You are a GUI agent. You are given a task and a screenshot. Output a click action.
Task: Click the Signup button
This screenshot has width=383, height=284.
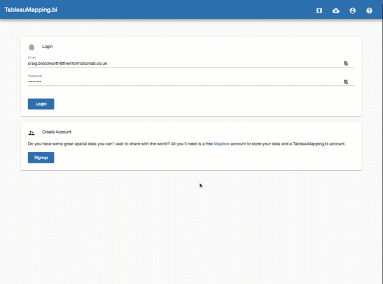(x=41, y=157)
